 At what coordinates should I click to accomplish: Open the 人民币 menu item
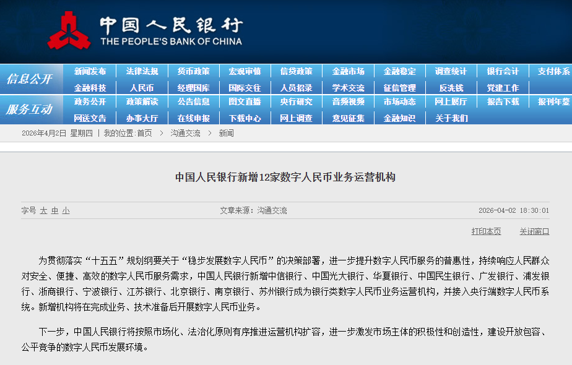142,88
